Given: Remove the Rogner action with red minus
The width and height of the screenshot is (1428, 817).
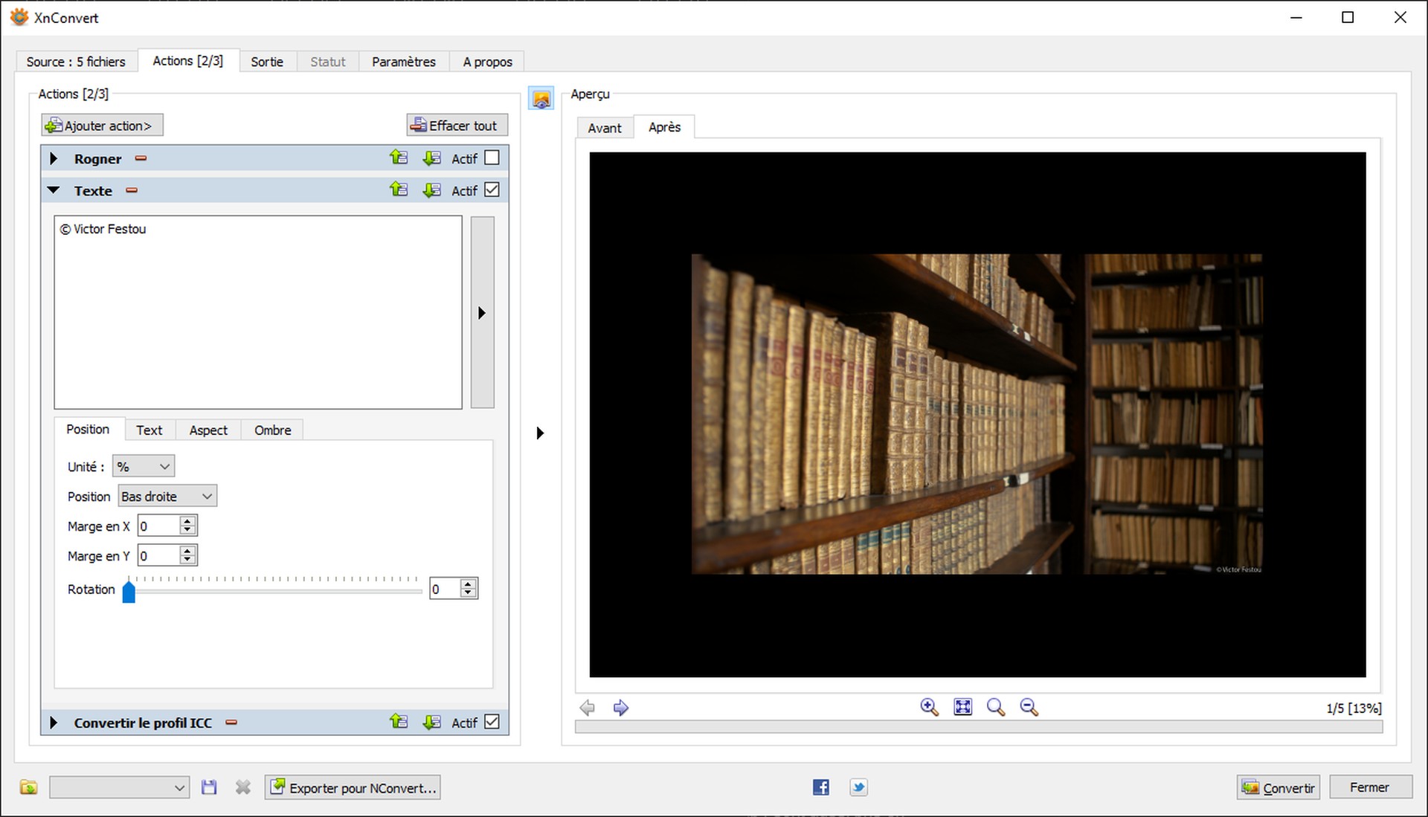Looking at the screenshot, I should [141, 158].
